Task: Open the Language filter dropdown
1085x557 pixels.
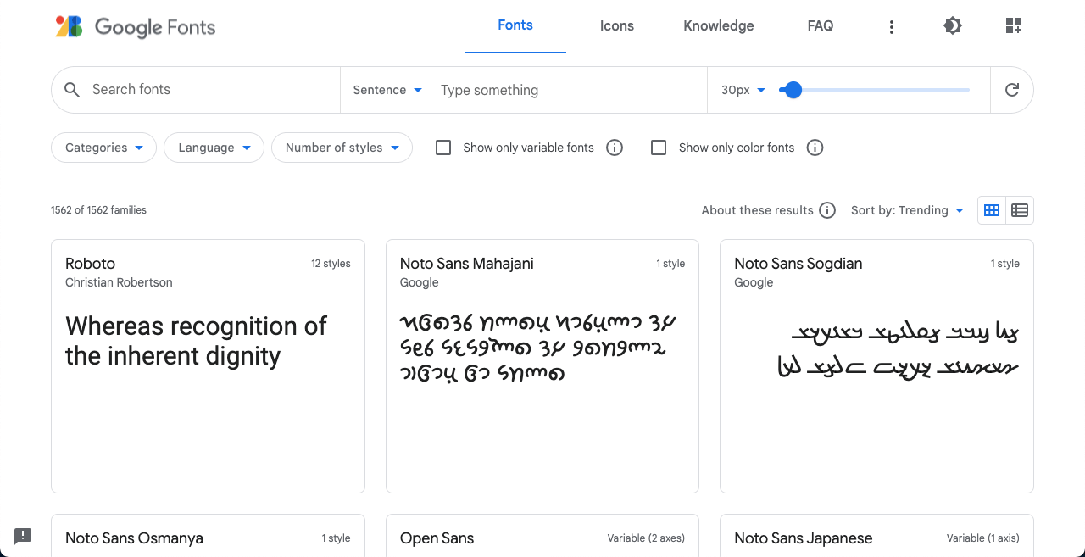Action: [214, 148]
